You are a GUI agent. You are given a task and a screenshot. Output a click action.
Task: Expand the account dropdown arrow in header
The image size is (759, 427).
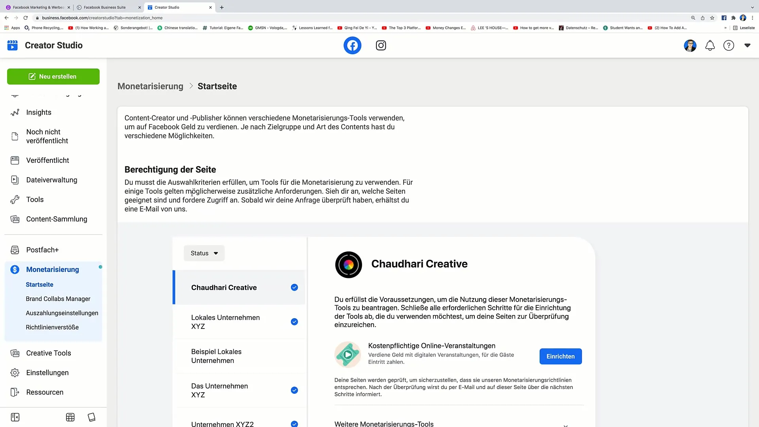pos(747,45)
